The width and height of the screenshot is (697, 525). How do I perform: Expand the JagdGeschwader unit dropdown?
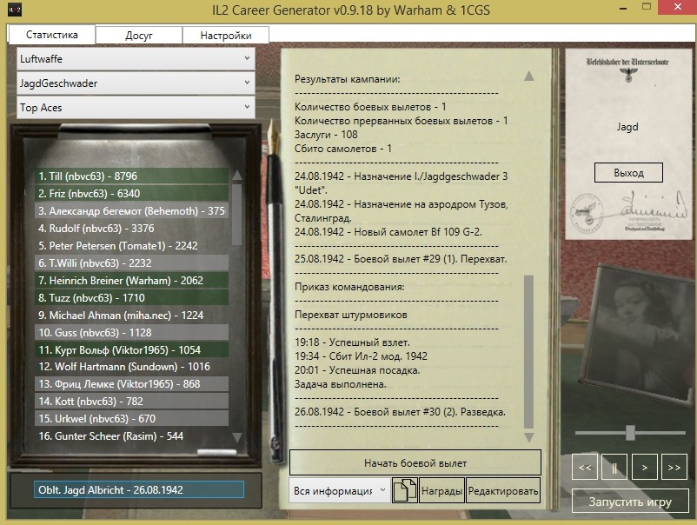click(136, 83)
